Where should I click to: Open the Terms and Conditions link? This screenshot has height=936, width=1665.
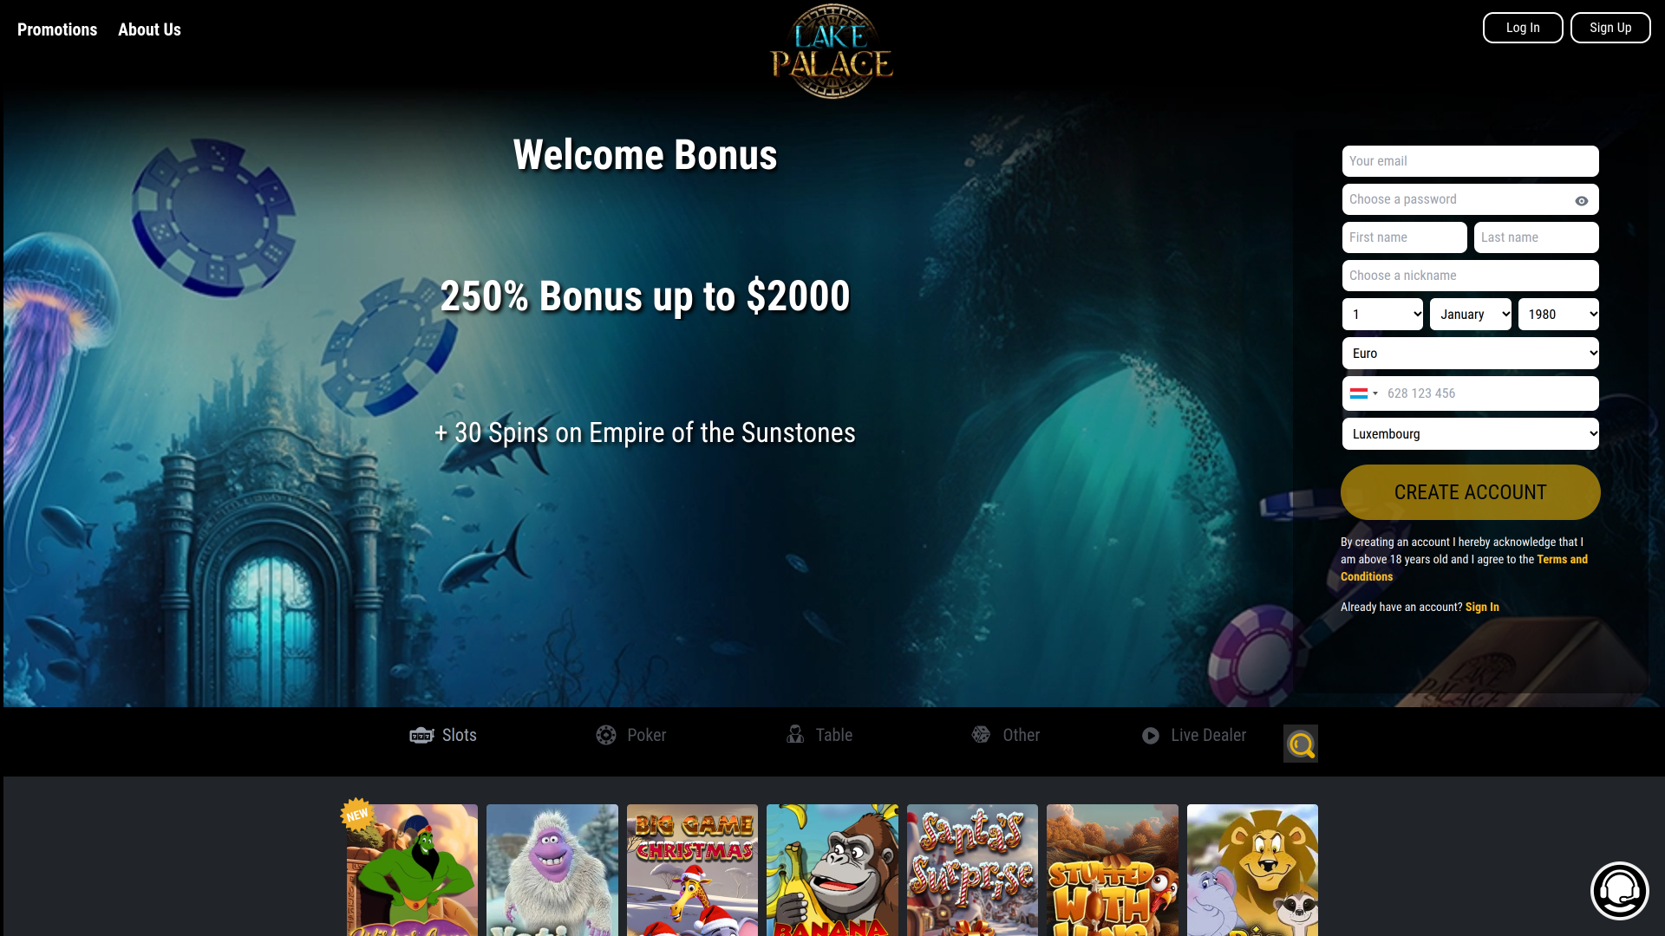pyautogui.click(x=1464, y=568)
